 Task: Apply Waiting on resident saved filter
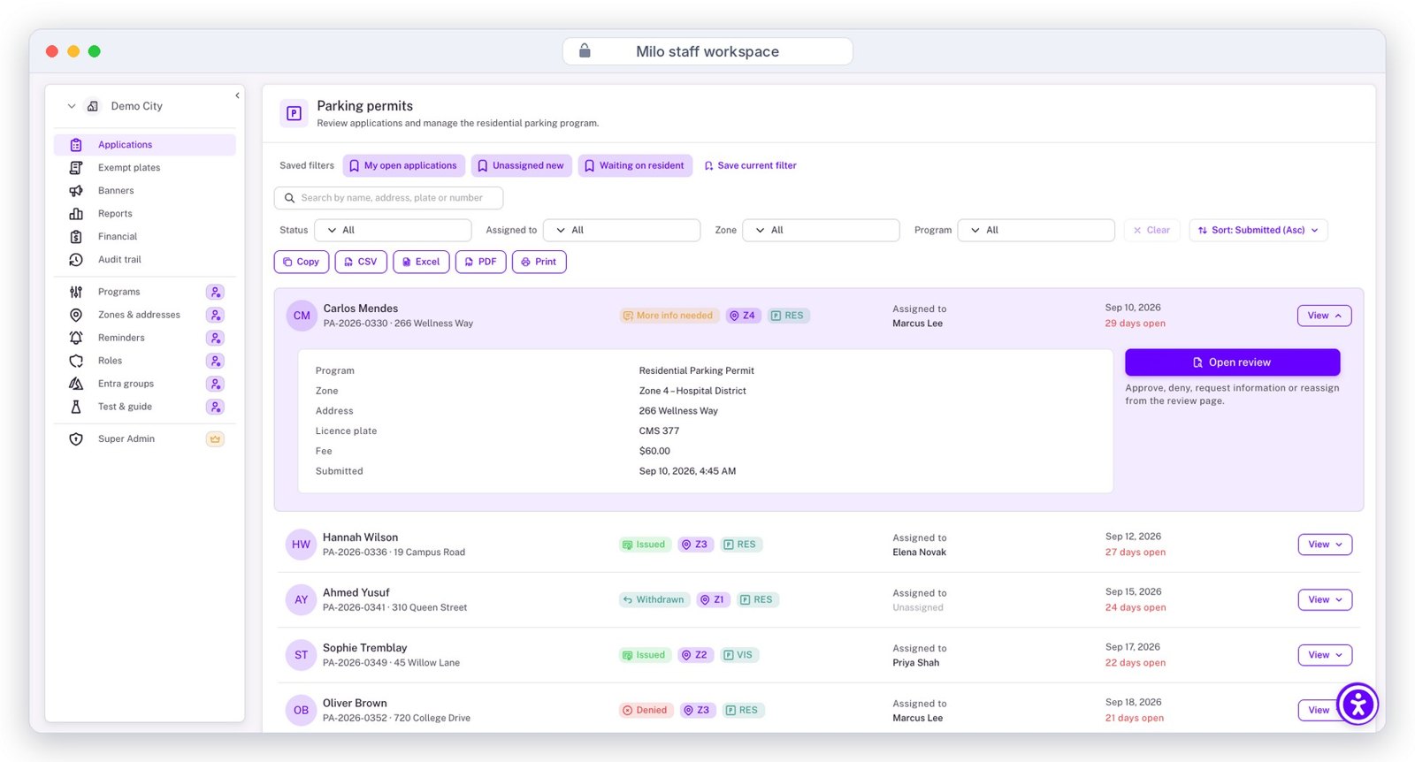click(x=635, y=165)
